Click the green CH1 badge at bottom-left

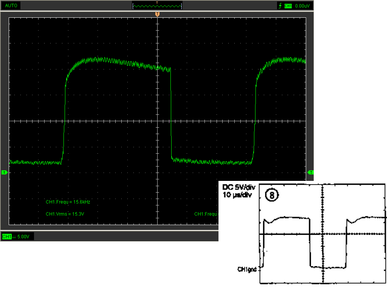(x=7, y=237)
